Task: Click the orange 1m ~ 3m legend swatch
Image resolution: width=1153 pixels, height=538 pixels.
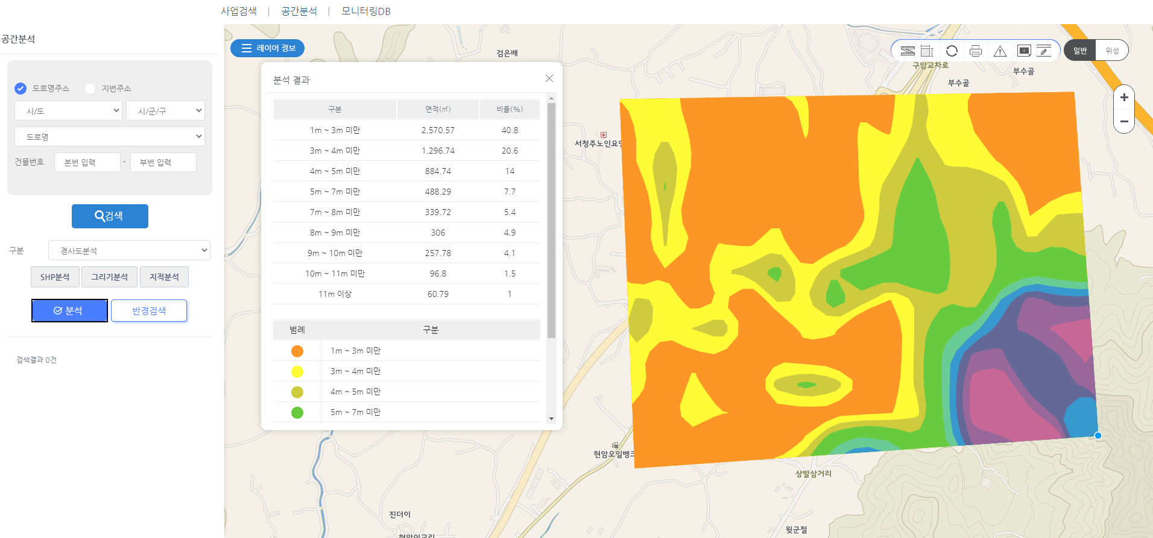Action: click(297, 351)
